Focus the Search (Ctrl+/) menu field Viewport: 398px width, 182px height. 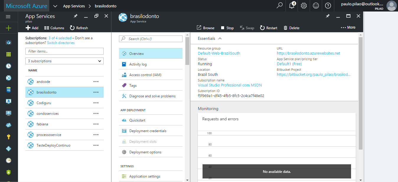(151, 39)
